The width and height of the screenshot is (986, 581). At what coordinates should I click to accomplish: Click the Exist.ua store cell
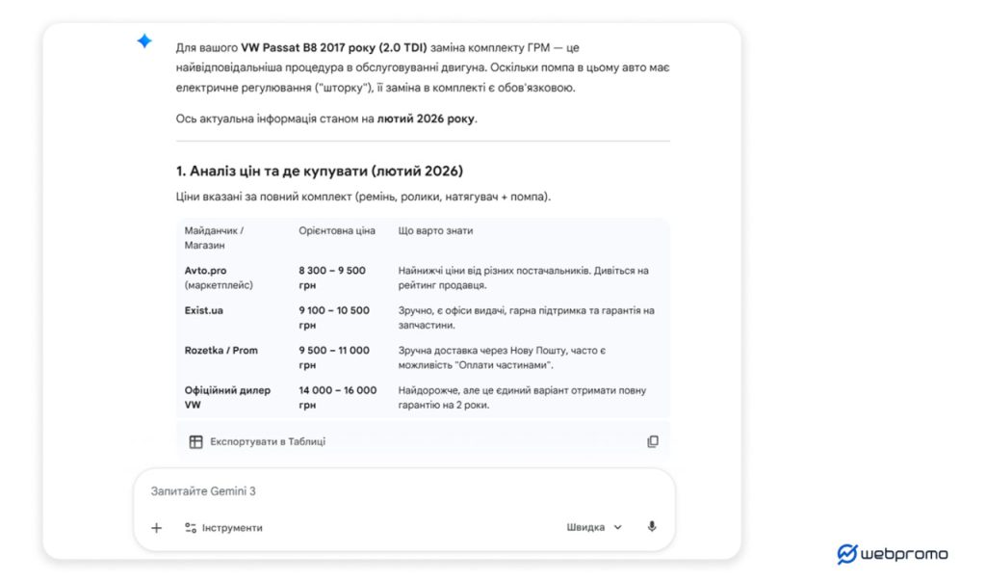[204, 310]
